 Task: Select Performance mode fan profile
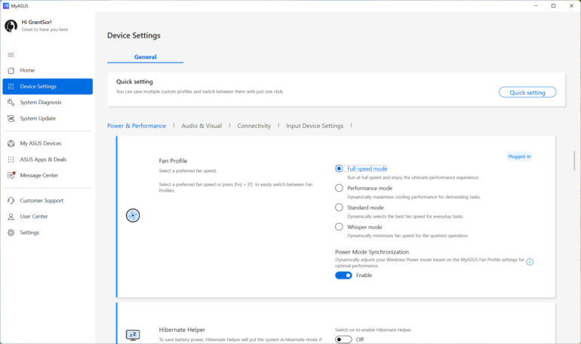(x=339, y=188)
